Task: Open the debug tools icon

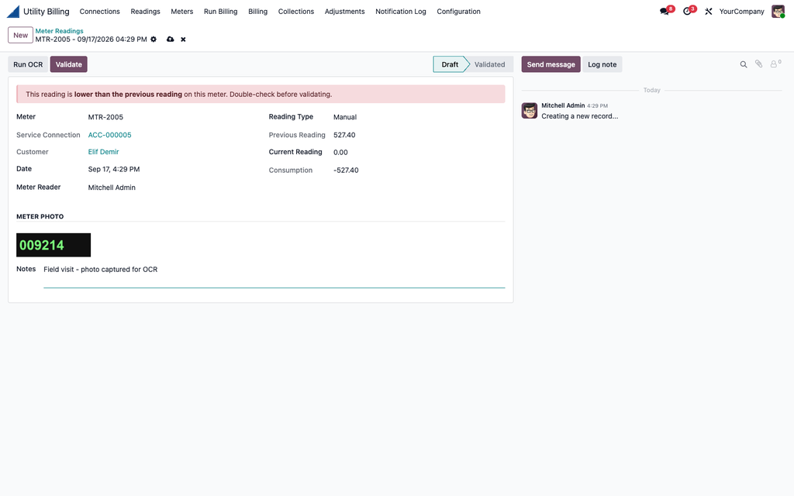Action: pyautogui.click(x=709, y=11)
